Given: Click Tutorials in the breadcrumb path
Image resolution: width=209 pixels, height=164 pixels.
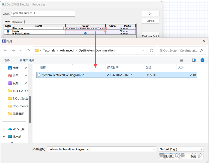Looking at the screenshot, I should [49, 50].
